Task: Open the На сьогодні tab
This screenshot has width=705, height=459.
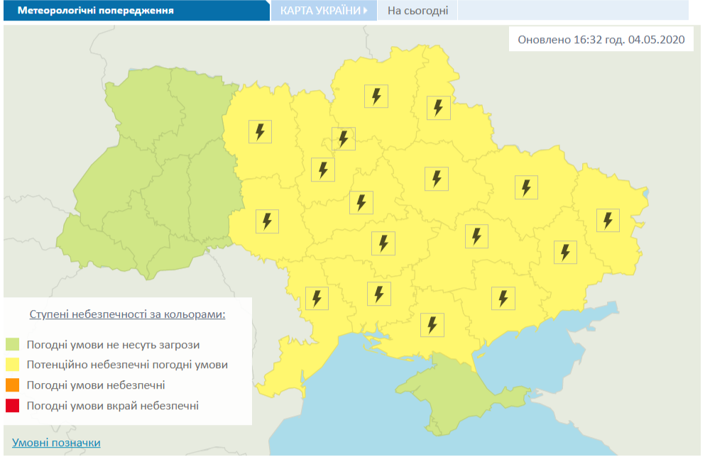Action: (417, 10)
